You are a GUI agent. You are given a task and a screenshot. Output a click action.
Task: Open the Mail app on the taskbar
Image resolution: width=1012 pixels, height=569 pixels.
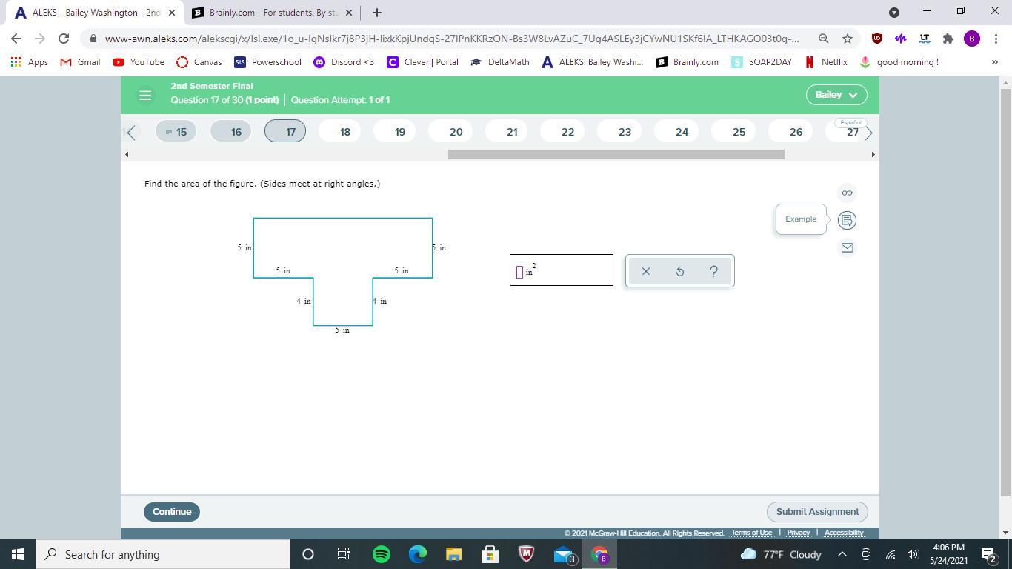coord(563,554)
